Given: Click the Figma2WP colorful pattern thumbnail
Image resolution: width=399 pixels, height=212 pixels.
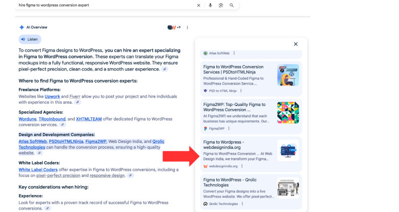Looking at the screenshot, I should [x=288, y=113].
